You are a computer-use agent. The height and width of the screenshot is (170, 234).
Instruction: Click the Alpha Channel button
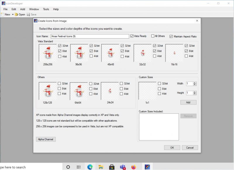coord(46,139)
